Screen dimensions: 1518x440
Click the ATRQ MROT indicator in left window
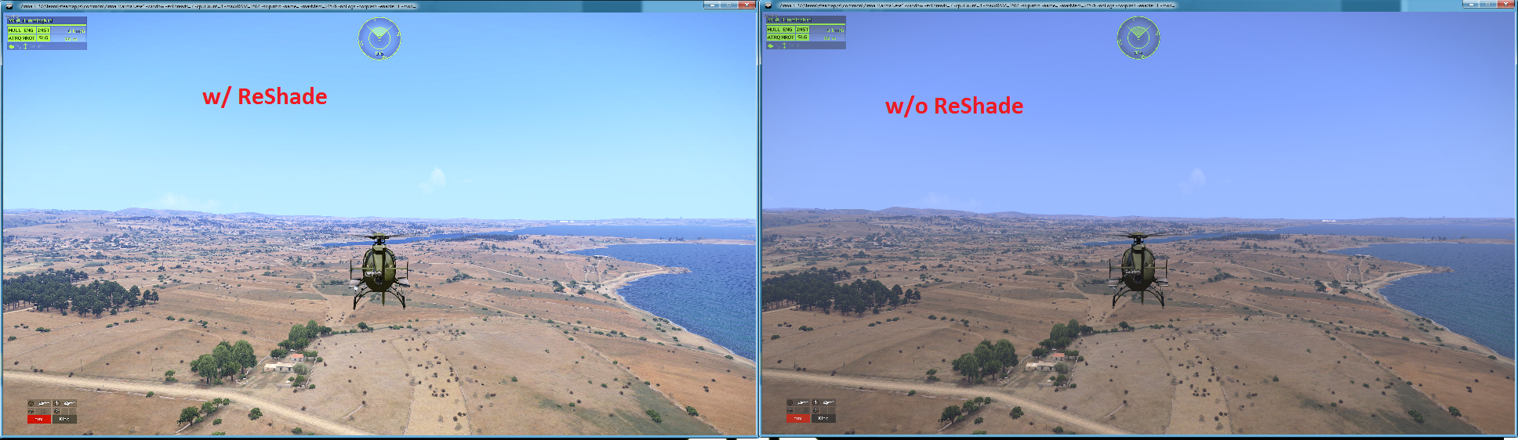click(22, 38)
